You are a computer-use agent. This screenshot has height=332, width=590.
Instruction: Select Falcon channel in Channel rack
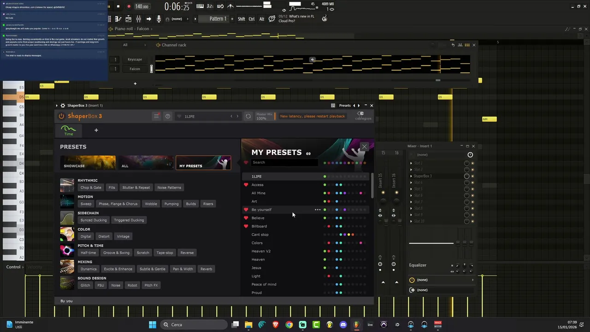(x=135, y=69)
